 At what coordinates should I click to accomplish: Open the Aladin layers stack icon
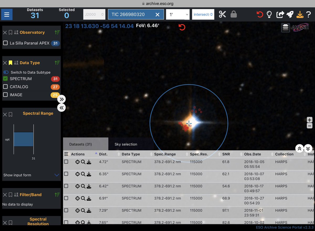click(286, 28)
